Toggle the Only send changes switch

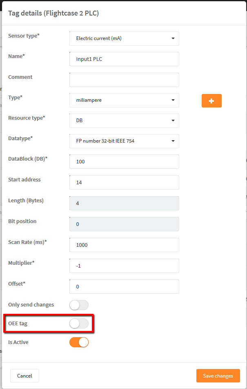pyautogui.click(x=79, y=305)
